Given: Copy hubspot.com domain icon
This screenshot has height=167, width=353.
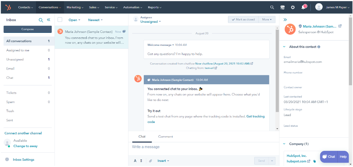Looking at the screenshot, I should (315, 161).
